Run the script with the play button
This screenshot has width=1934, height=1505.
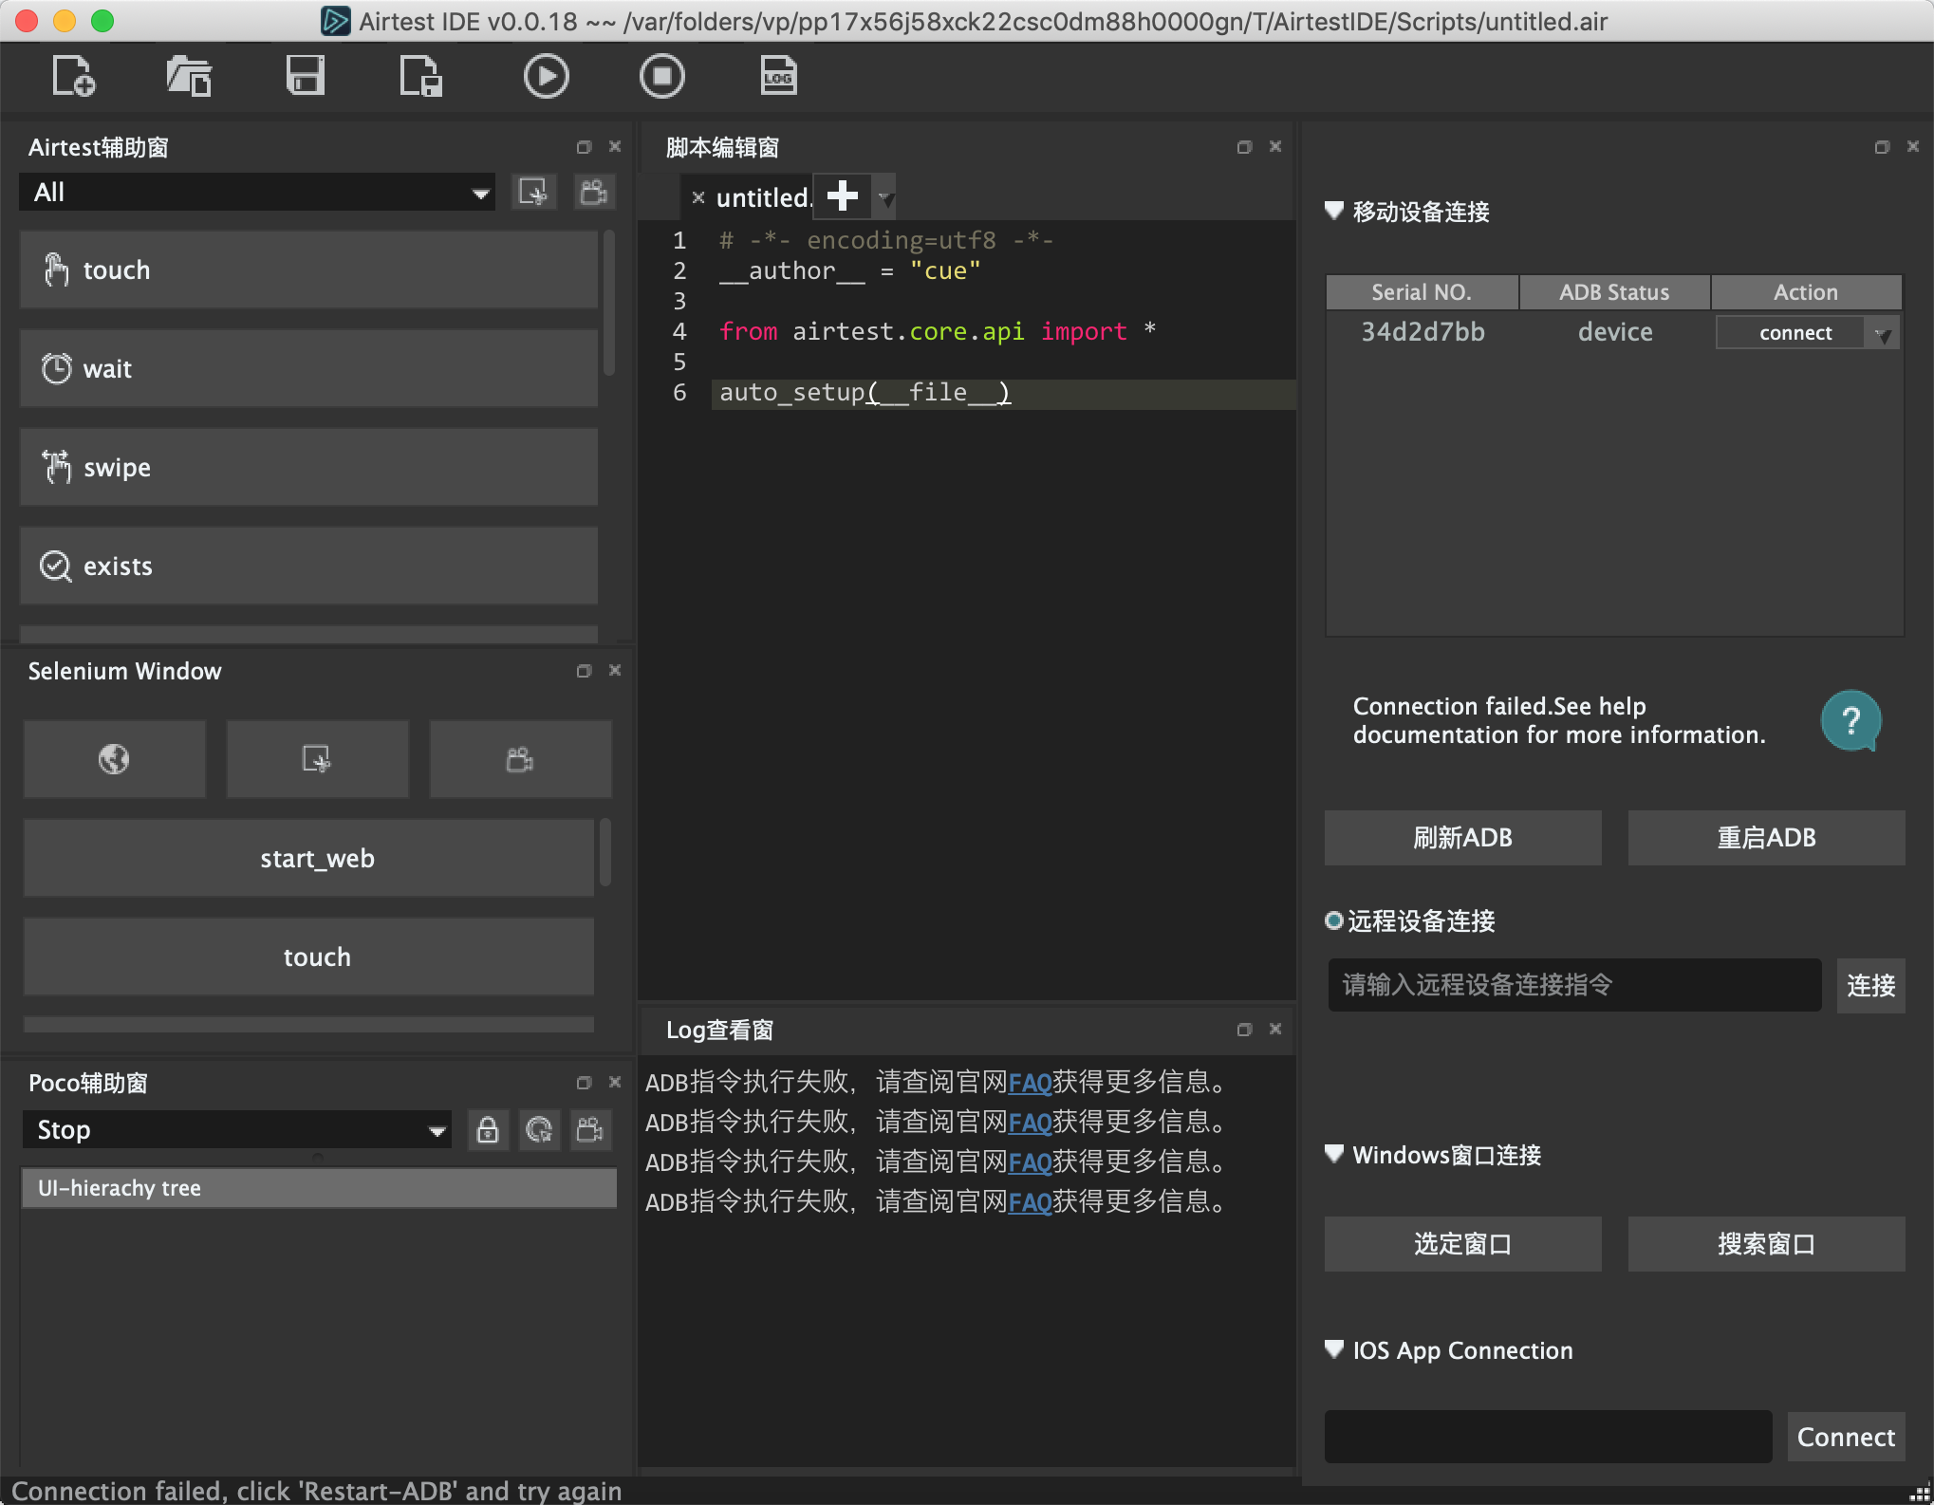[x=546, y=76]
